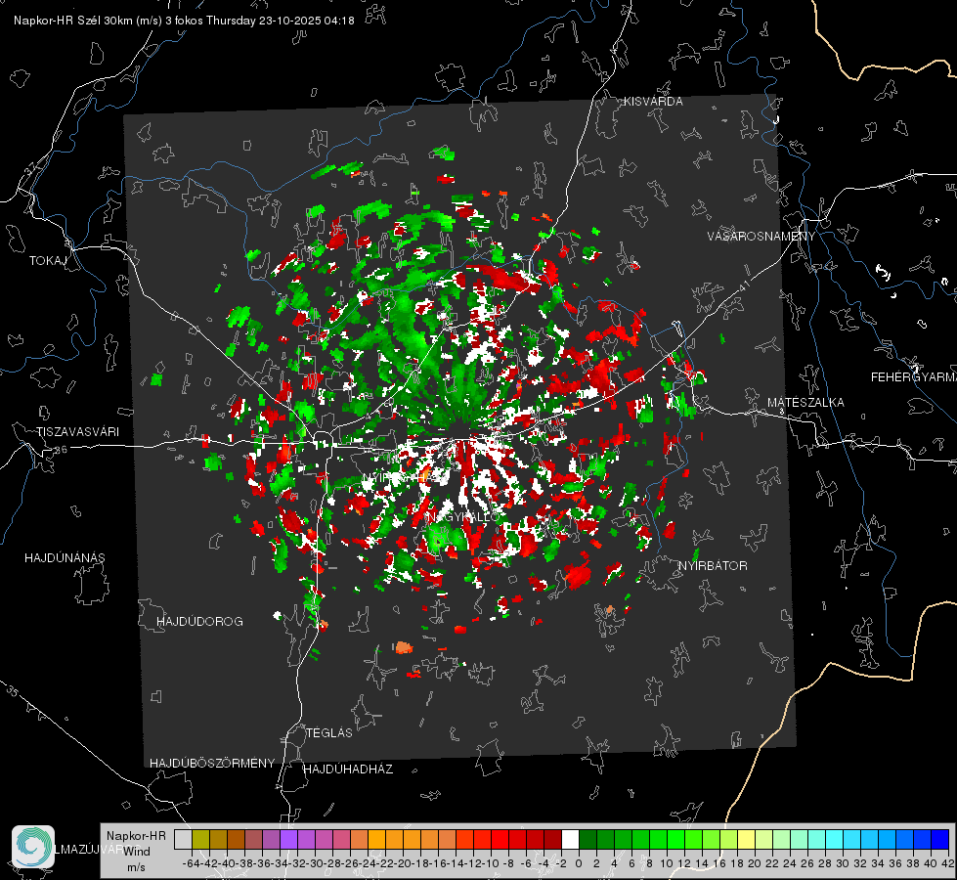
Task: Pick the light grey swatch at the legend start
Action: [x=183, y=839]
